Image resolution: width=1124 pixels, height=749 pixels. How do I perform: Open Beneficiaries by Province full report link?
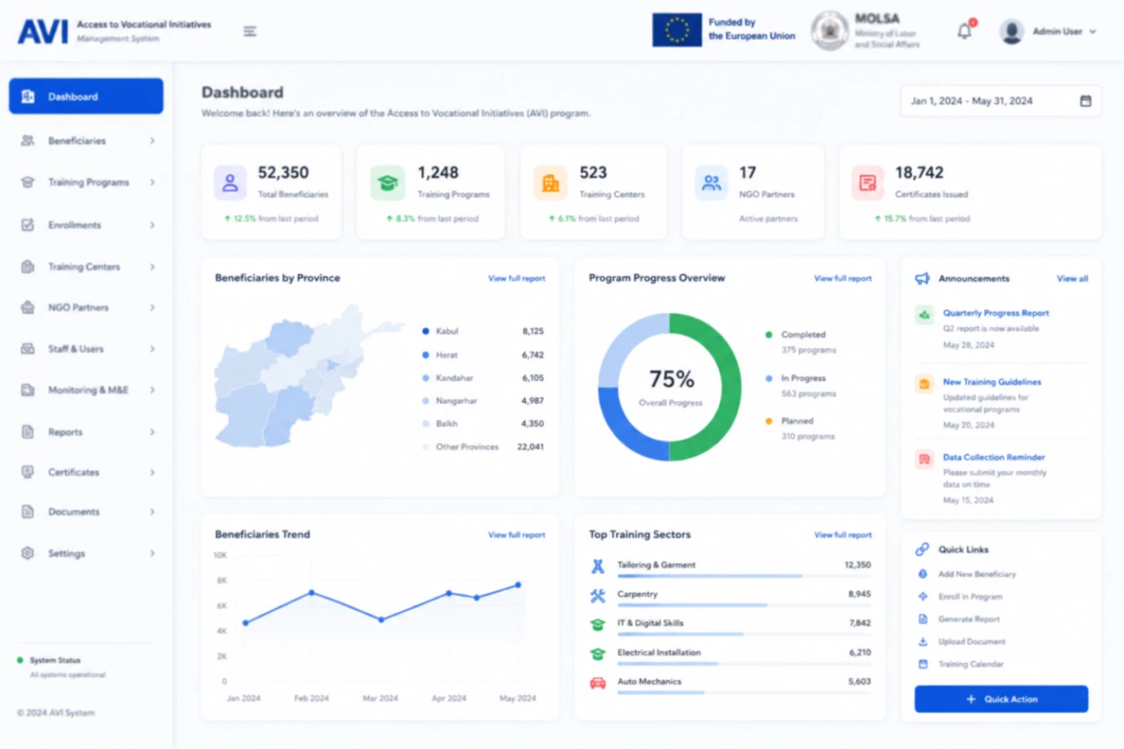pyautogui.click(x=516, y=279)
